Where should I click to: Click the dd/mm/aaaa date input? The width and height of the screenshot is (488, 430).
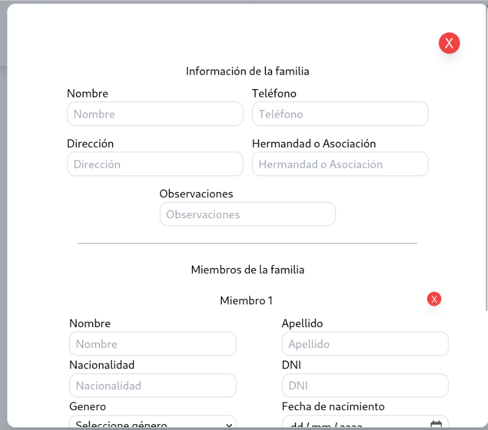[x=353, y=425]
